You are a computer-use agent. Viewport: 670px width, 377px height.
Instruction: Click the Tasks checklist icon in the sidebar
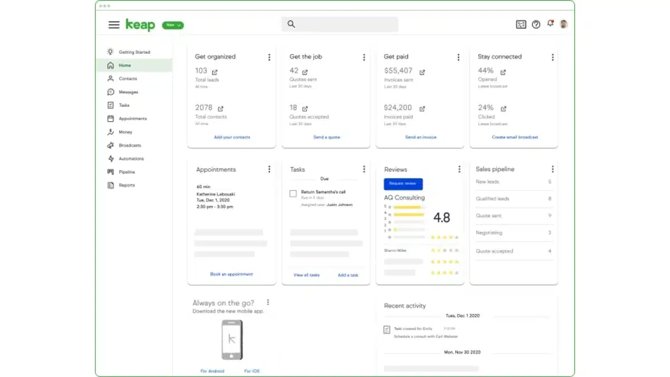point(111,105)
